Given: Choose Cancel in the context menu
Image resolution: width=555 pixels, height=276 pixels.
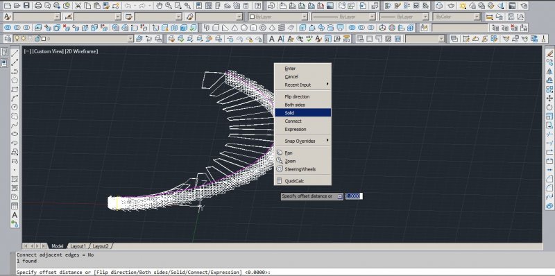Looking at the screenshot, I should [x=302, y=77].
